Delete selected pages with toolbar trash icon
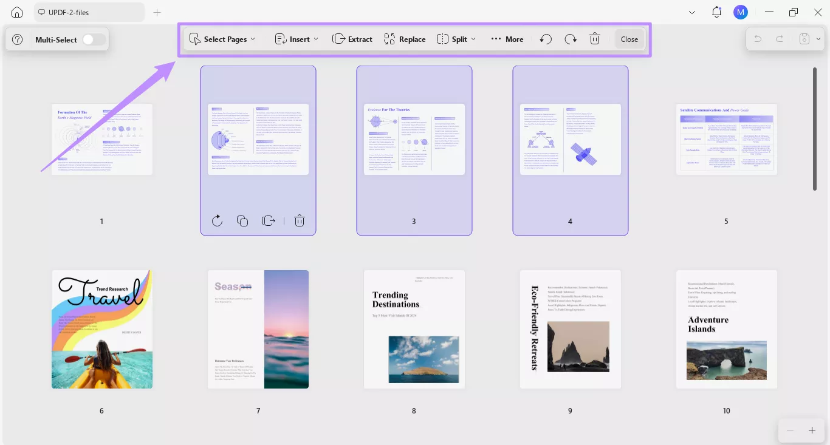 pyautogui.click(x=594, y=38)
